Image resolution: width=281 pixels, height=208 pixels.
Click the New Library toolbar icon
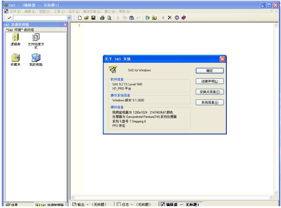[147, 18]
